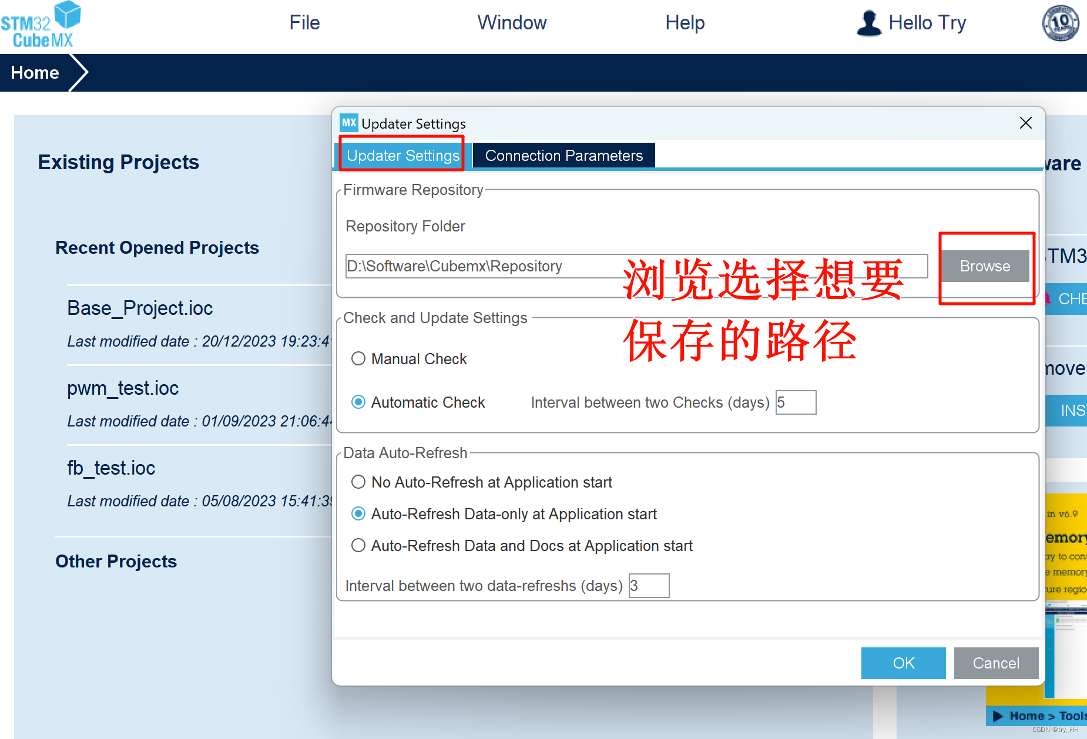Click inside the Repository Folder path field
Screen dimensions: 1087x739
click(637, 266)
